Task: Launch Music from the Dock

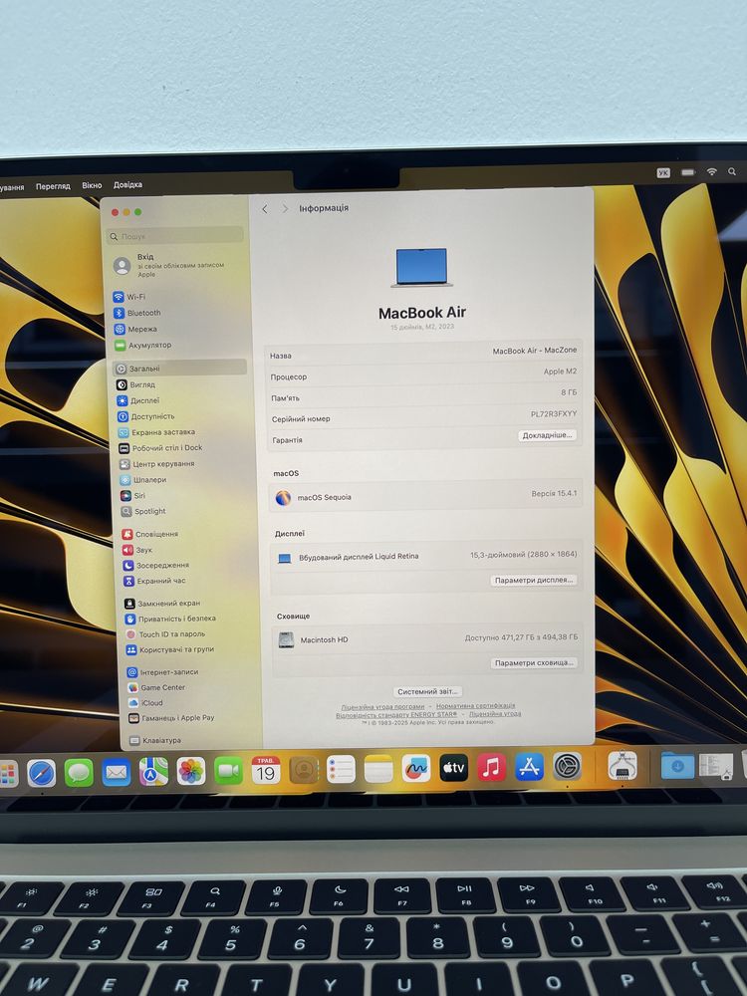Action: click(491, 767)
